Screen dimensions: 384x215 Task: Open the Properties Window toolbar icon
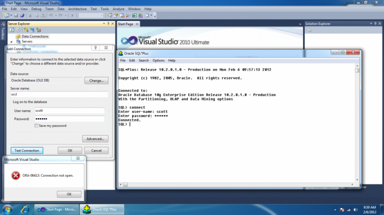[115, 16]
